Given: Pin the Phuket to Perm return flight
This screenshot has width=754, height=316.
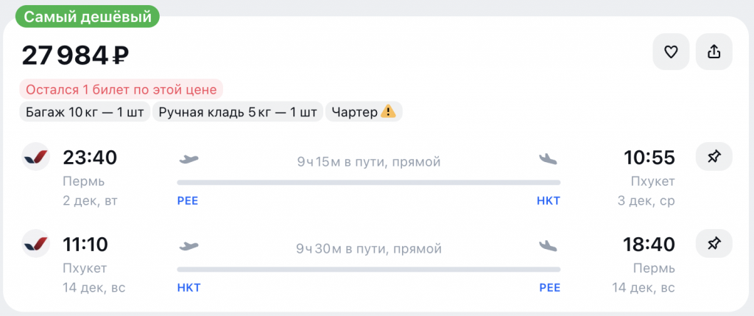Looking at the screenshot, I should point(714,242).
